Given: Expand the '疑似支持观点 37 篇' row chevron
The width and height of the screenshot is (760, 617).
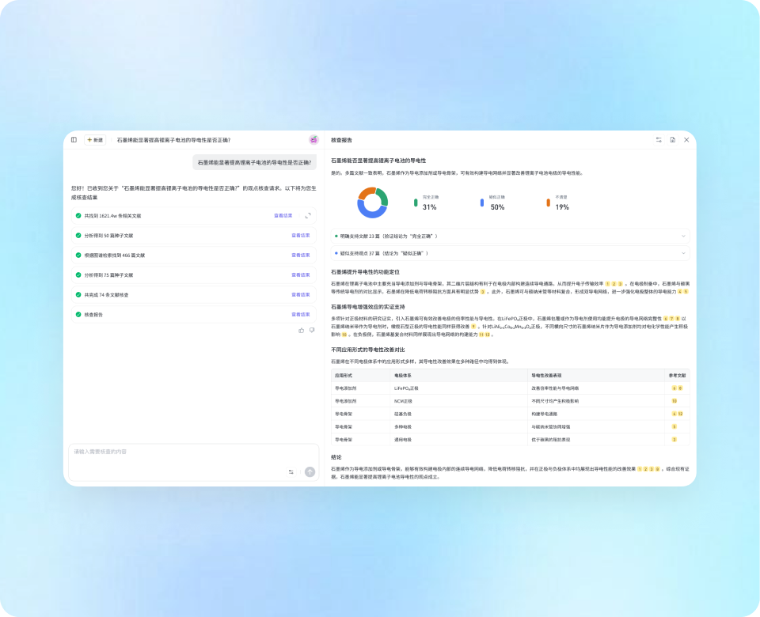Looking at the screenshot, I should pos(683,253).
